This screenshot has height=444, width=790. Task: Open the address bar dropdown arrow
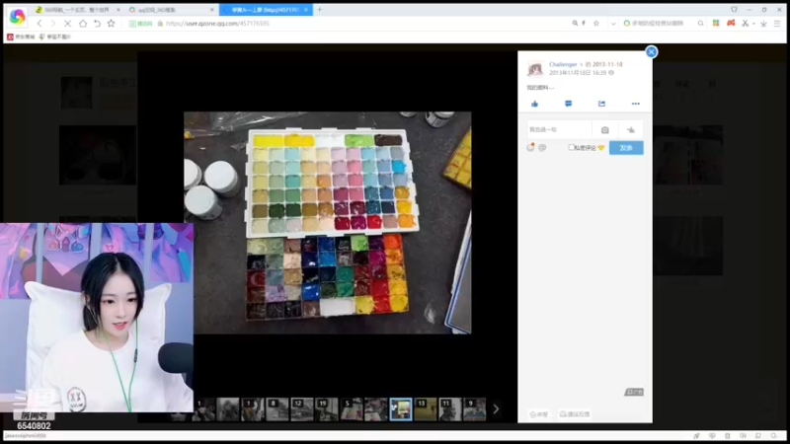tap(613, 24)
